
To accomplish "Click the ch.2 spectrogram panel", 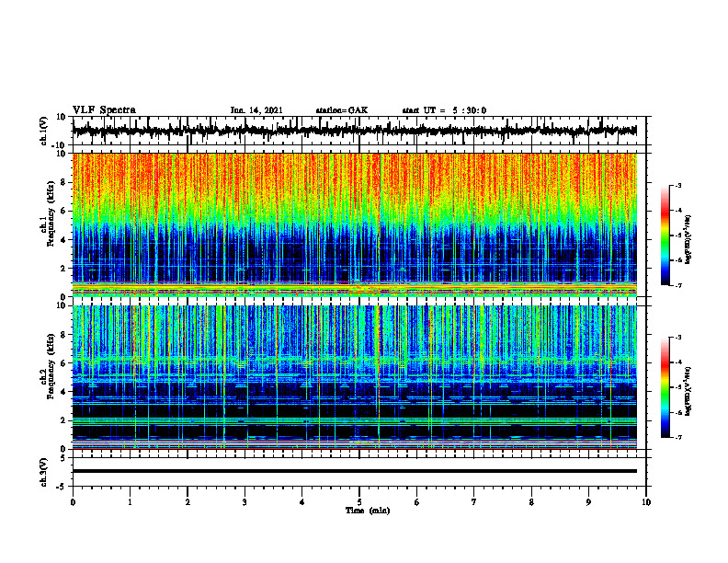I will coord(354,377).
